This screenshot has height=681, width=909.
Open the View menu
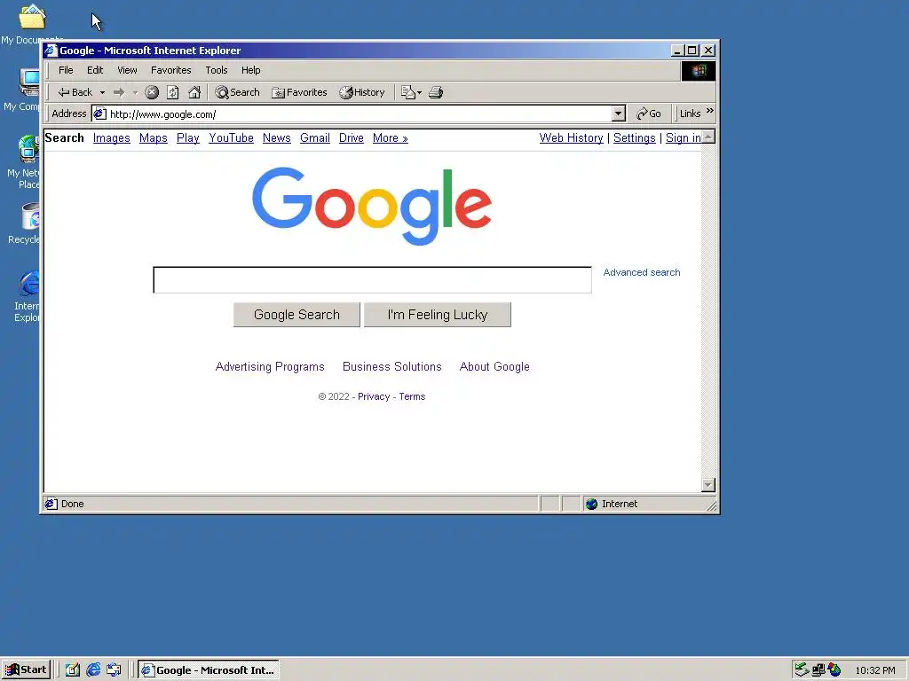(127, 70)
